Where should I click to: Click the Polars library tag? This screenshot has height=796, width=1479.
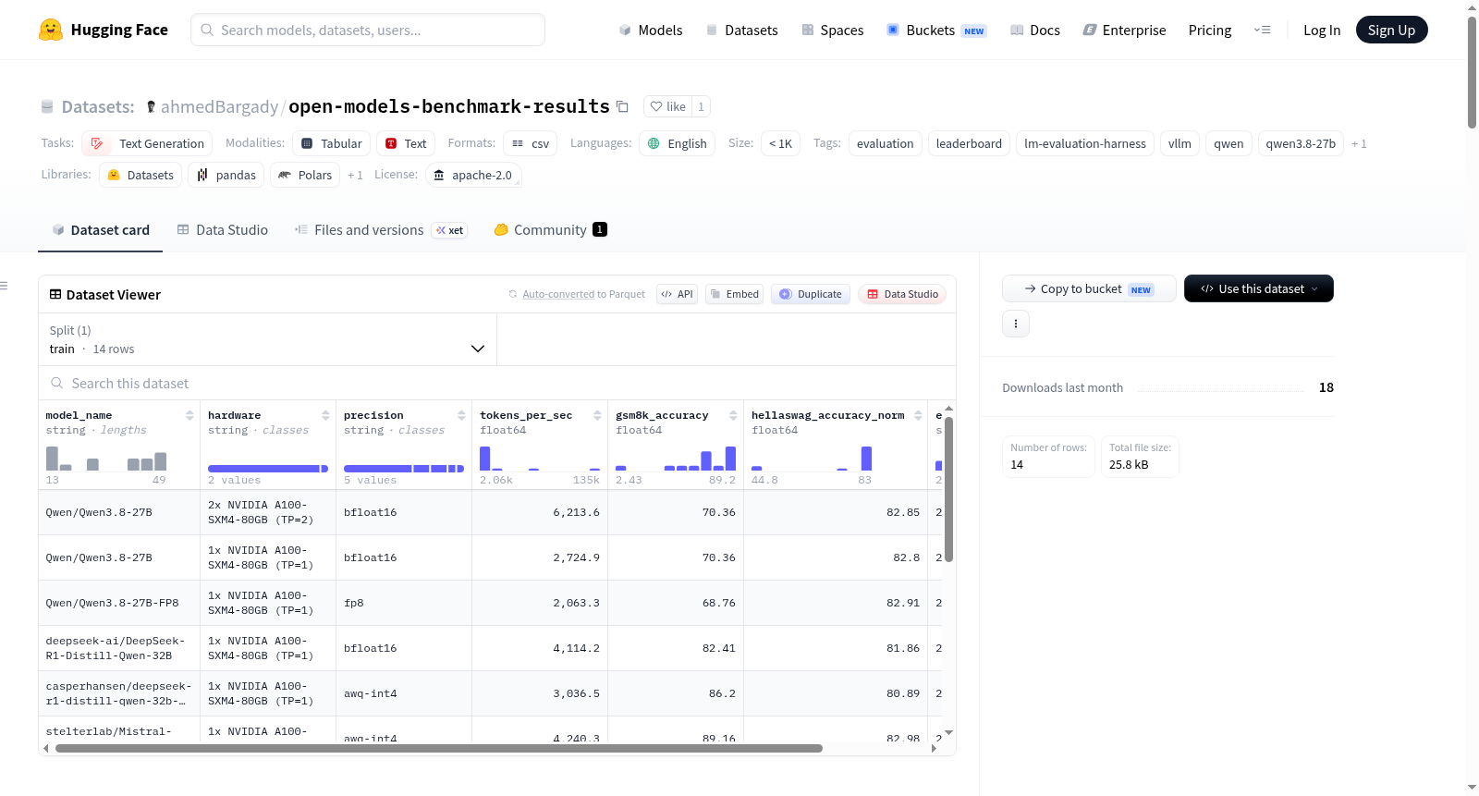(305, 175)
